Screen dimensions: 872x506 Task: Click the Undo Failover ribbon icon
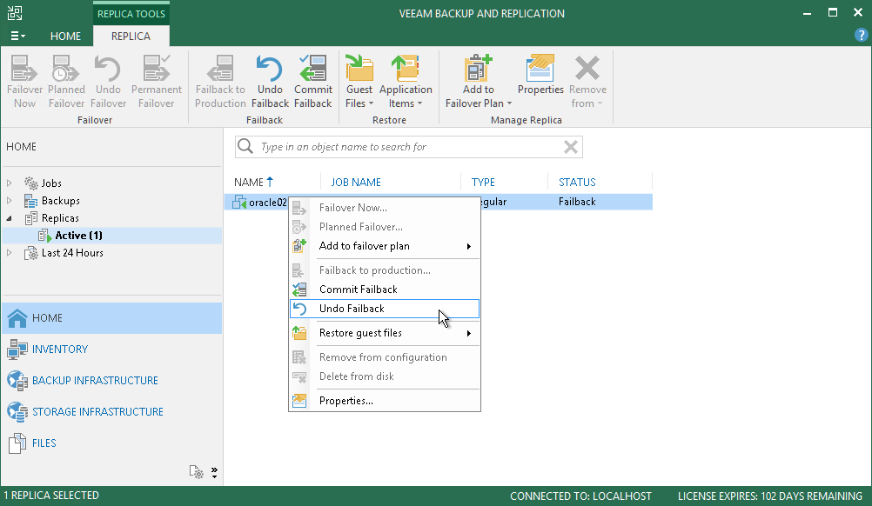pyautogui.click(x=108, y=82)
